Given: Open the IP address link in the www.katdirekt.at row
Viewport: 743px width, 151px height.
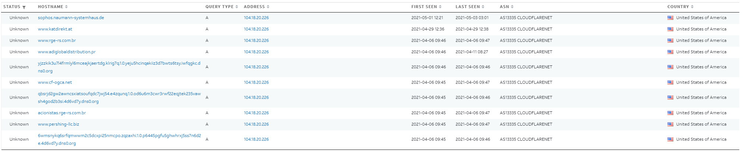Looking at the screenshot, I should click(x=256, y=29).
